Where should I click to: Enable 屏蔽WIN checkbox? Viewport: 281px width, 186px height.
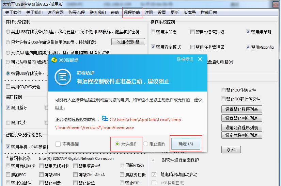pos(41,174)
